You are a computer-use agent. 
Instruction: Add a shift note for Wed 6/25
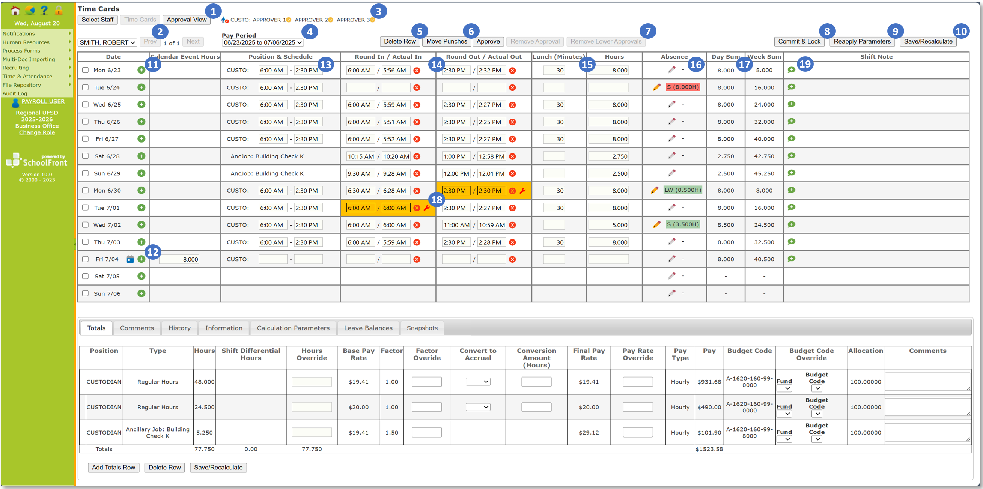tap(792, 104)
